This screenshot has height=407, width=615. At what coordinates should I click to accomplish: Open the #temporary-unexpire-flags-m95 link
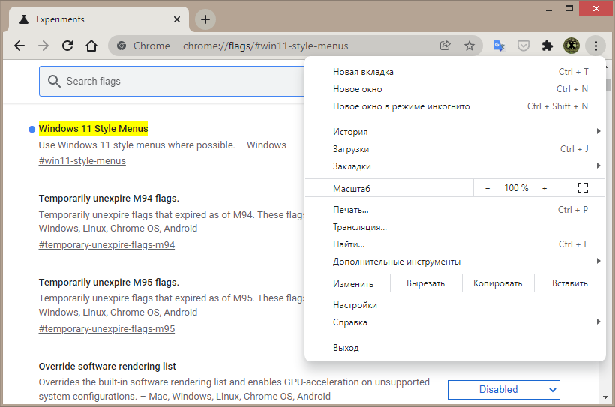pyautogui.click(x=106, y=329)
